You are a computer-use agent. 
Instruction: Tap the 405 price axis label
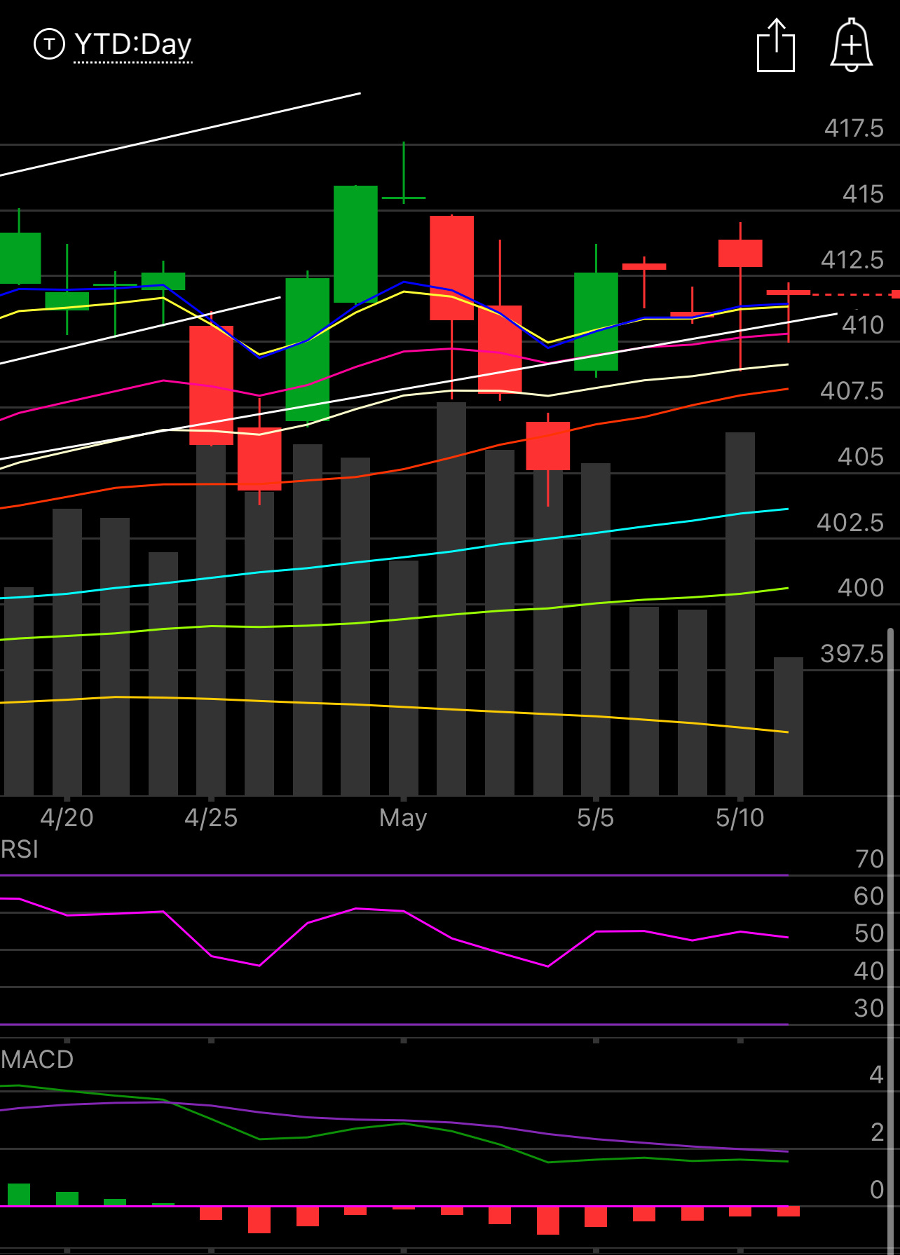[861, 457]
